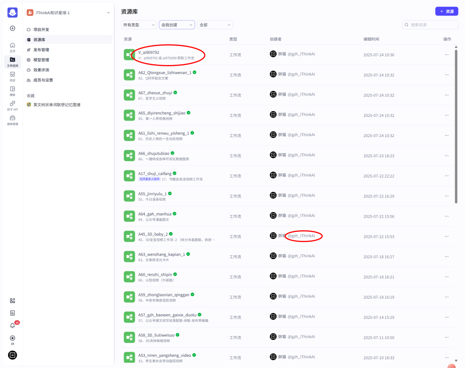Click the 1K star credits icon
Screen dimensions: 465x368
[12, 339]
